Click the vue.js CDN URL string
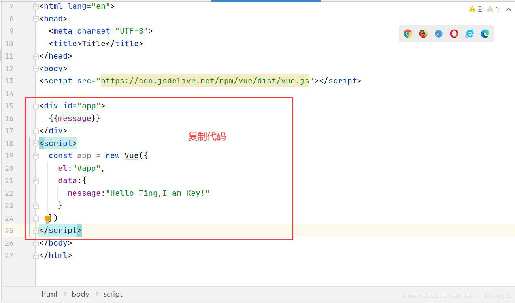515x303 pixels. [x=205, y=81]
